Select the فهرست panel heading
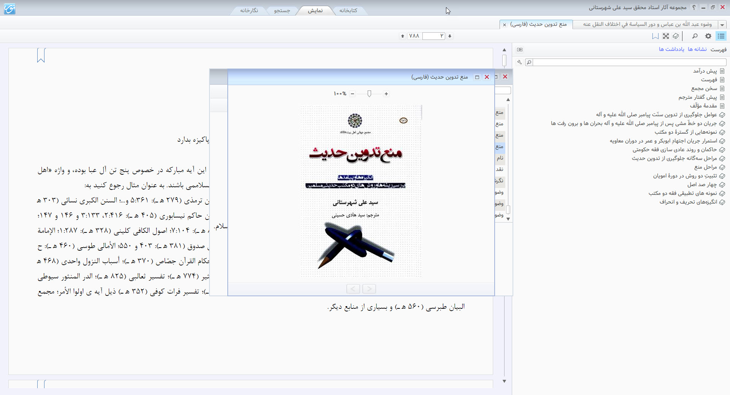The image size is (730, 395). [x=719, y=49]
